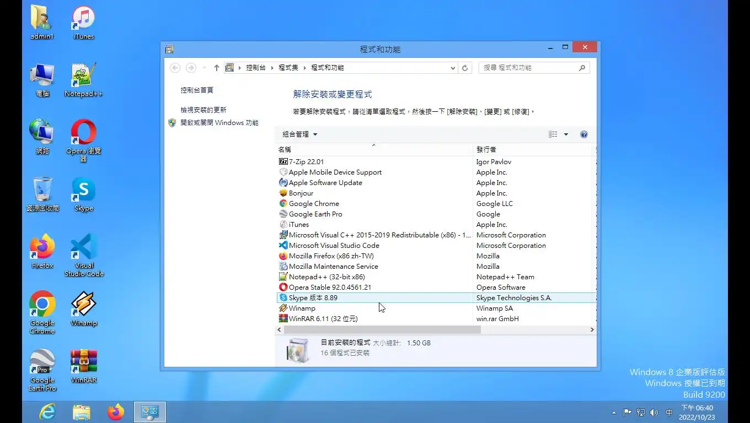Click the taskbar clock showing 下午 06:40
The width and height of the screenshot is (750, 423).
[697, 413]
